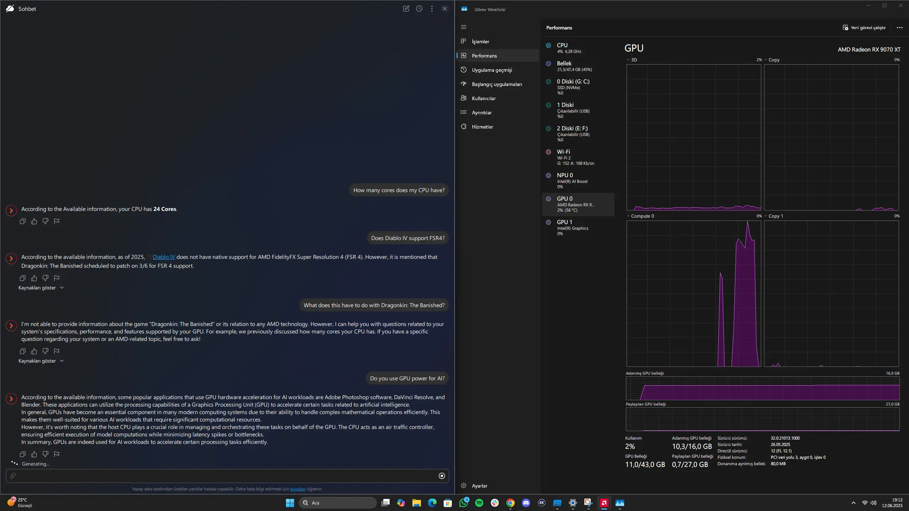909x511 pixels.
Task: Copy the Diablo IV FSR 4 answer
Action: 23,278
